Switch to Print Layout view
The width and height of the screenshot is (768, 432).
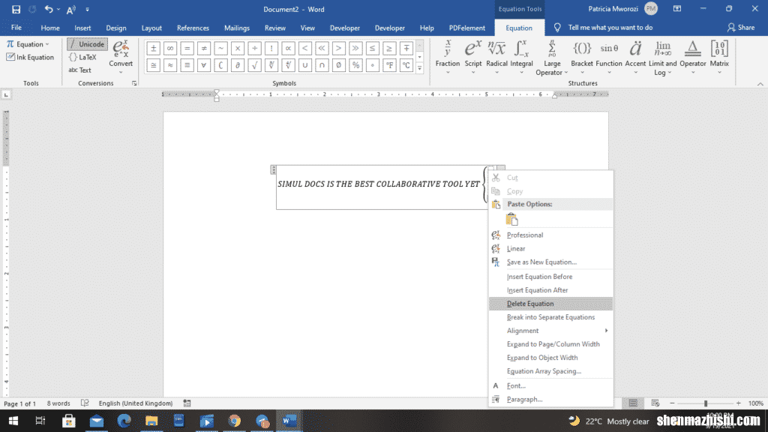pos(633,403)
